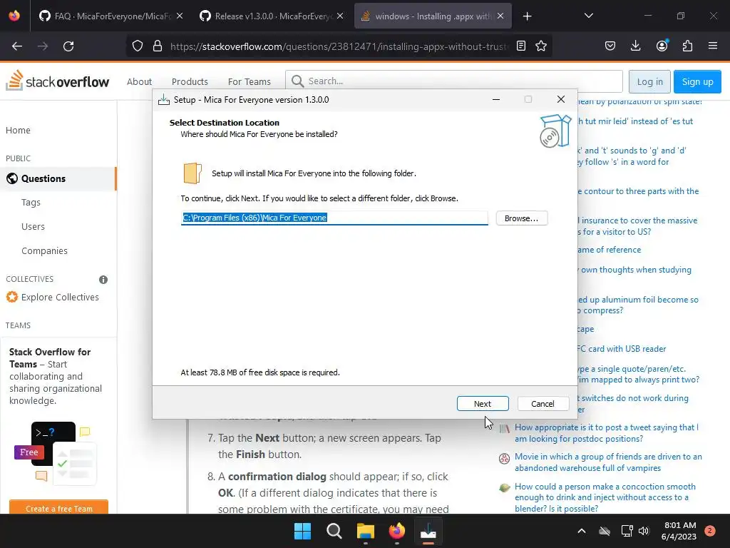Open Users in the sidebar

(x=33, y=226)
